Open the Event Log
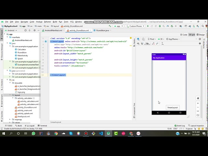208x156 pixels. [x=180, y=126]
